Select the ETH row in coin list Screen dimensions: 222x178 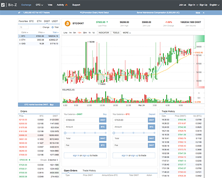point(39,40)
